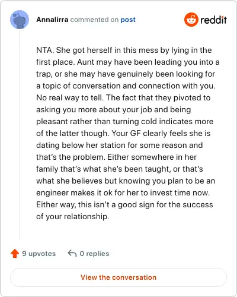Open Annalirra's Snoo avatar
Screen dimensions: 237x297
pos(20,20)
